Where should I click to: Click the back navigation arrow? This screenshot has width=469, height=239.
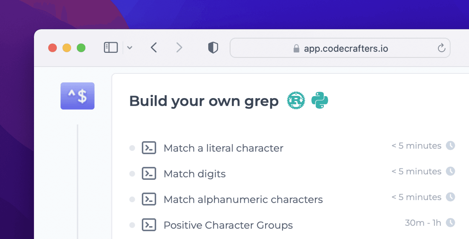coord(154,48)
